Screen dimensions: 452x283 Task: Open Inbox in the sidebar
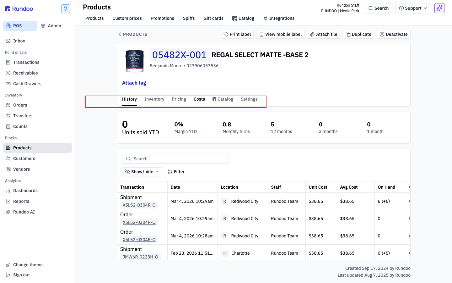click(37, 41)
